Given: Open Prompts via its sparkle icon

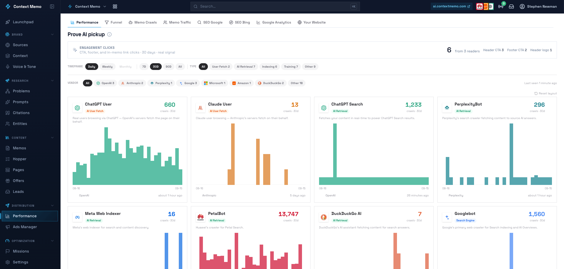Looking at the screenshot, I should [8, 102].
